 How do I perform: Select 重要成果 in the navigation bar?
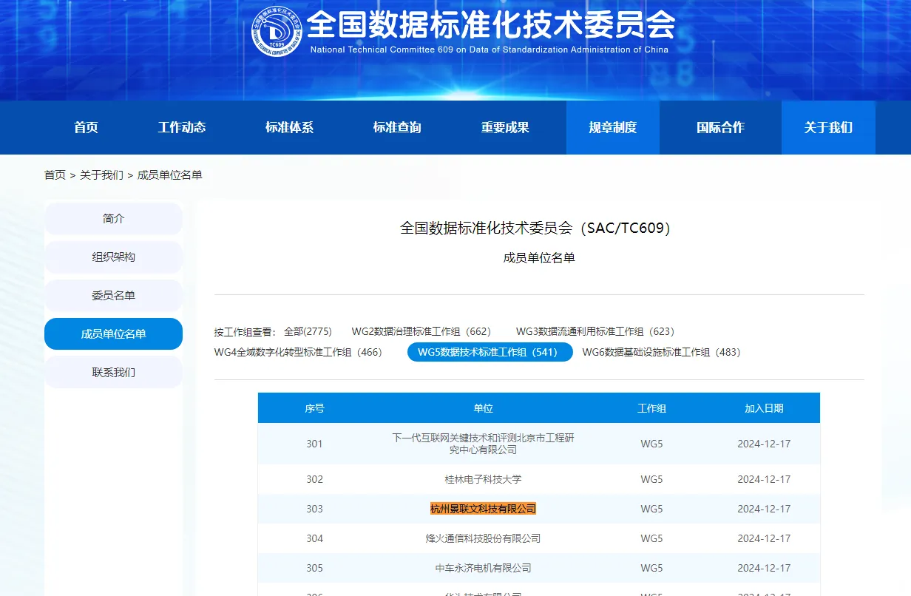pyautogui.click(x=505, y=127)
